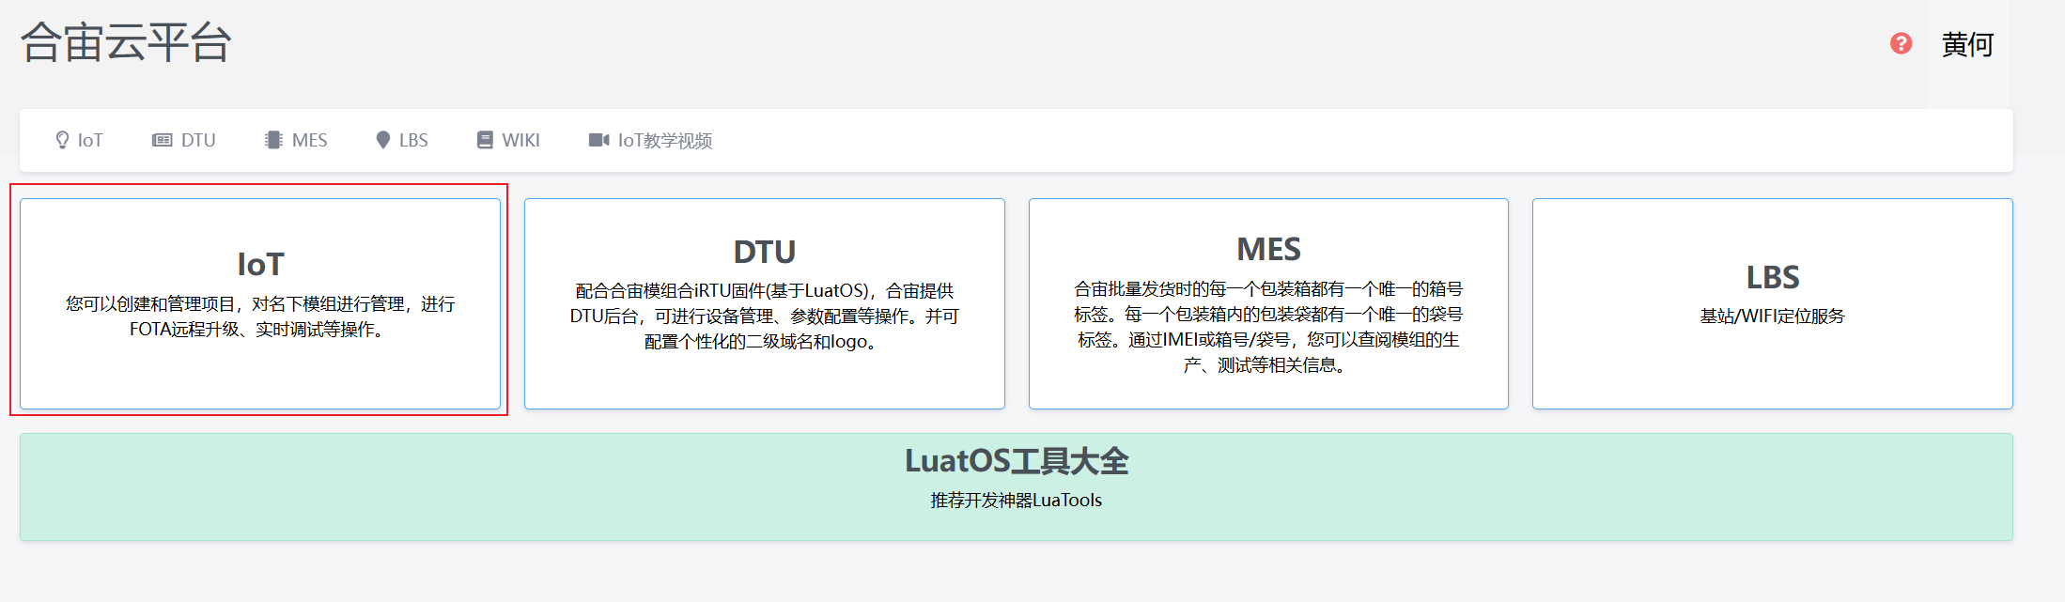Go to the LBS menu item
Screen dimensions: 2065x602
coord(402,140)
